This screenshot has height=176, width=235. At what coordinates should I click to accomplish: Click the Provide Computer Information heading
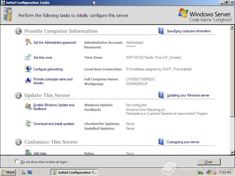61,31
